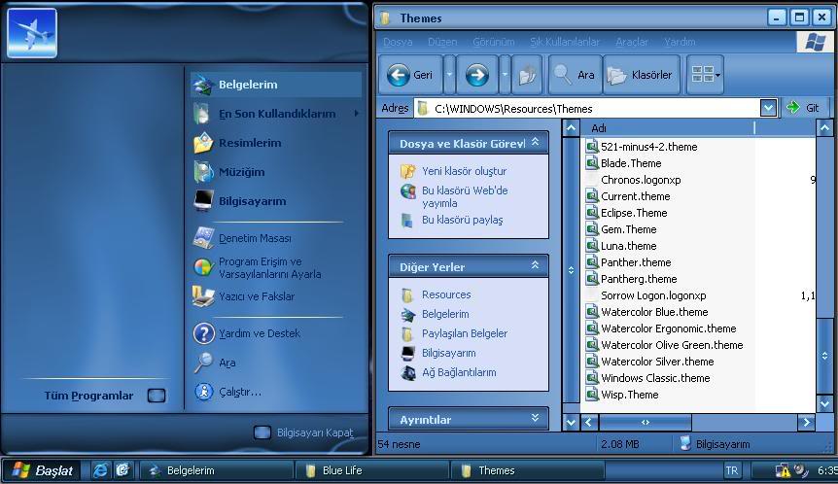Select Current.theme file
The width and height of the screenshot is (838, 484).
click(628, 196)
